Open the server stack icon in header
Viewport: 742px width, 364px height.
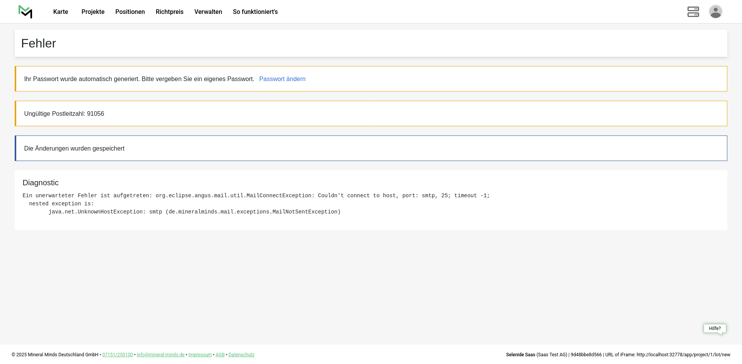coord(693,12)
